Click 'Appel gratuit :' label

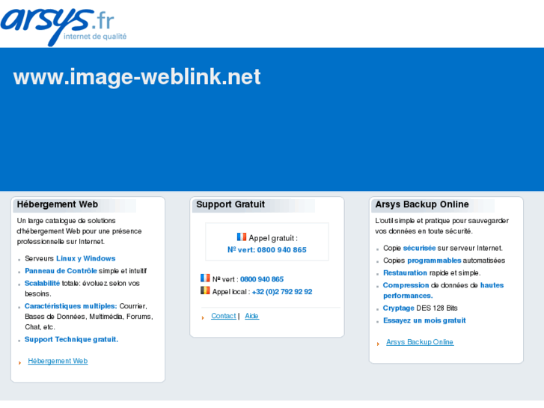click(x=273, y=238)
